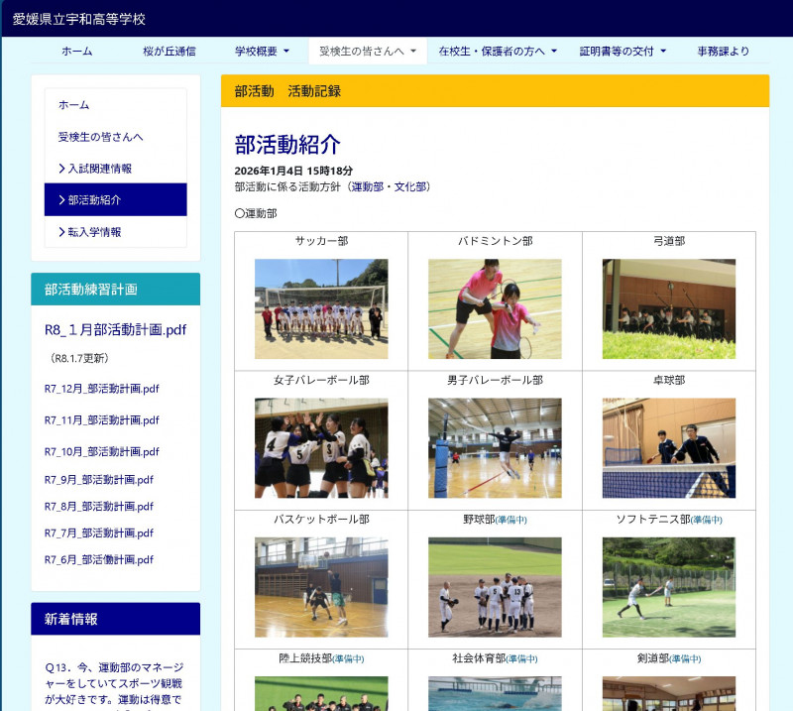This screenshot has height=711, width=793.
Task: Select 転入学情報 in the sidebar
Action: [x=94, y=232]
